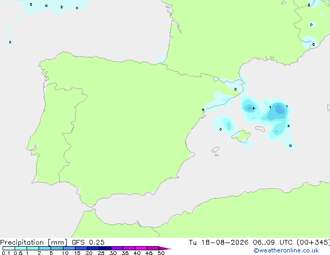330x255 pixels.
Task: Click the 0.1–0.5 mm legend color swatch
Action: (9, 248)
